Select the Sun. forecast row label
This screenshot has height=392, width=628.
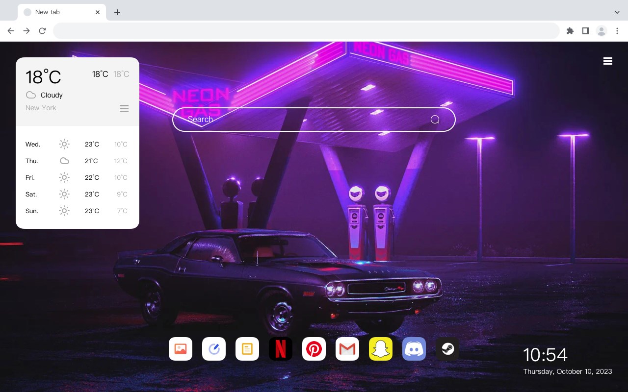pyautogui.click(x=32, y=211)
